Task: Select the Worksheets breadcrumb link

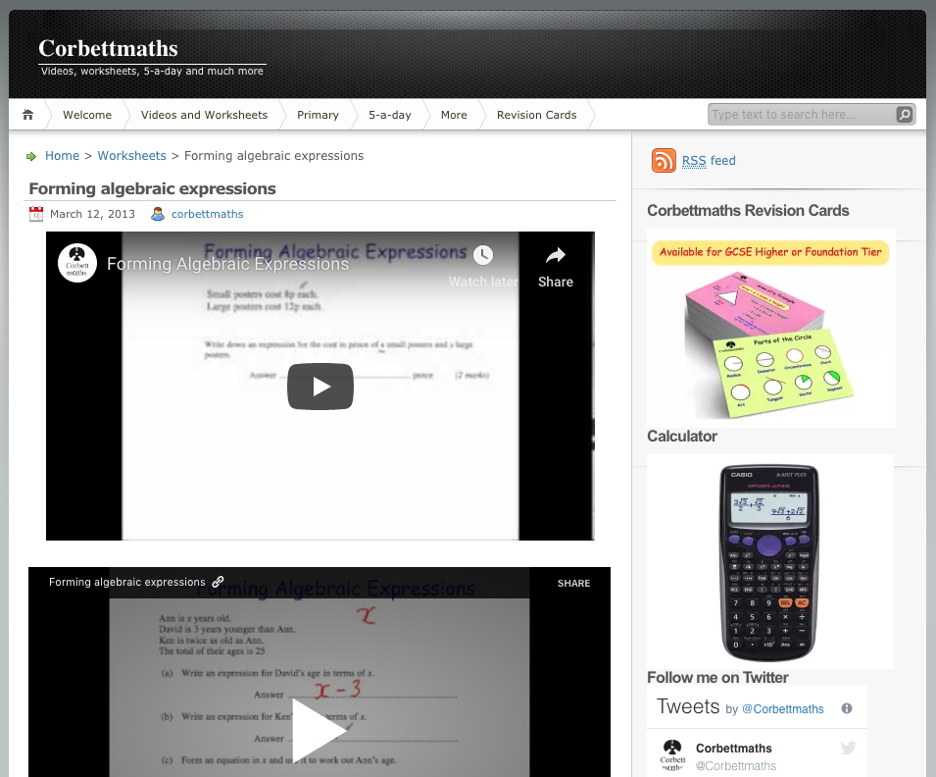Action: click(x=131, y=155)
